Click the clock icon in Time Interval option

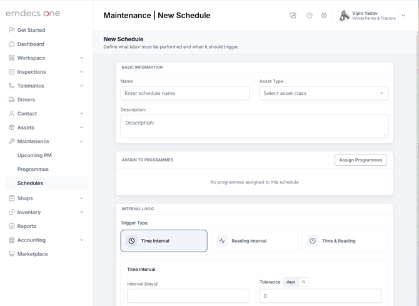click(131, 241)
